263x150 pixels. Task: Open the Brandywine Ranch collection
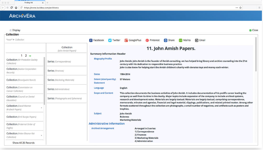tap(24, 80)
